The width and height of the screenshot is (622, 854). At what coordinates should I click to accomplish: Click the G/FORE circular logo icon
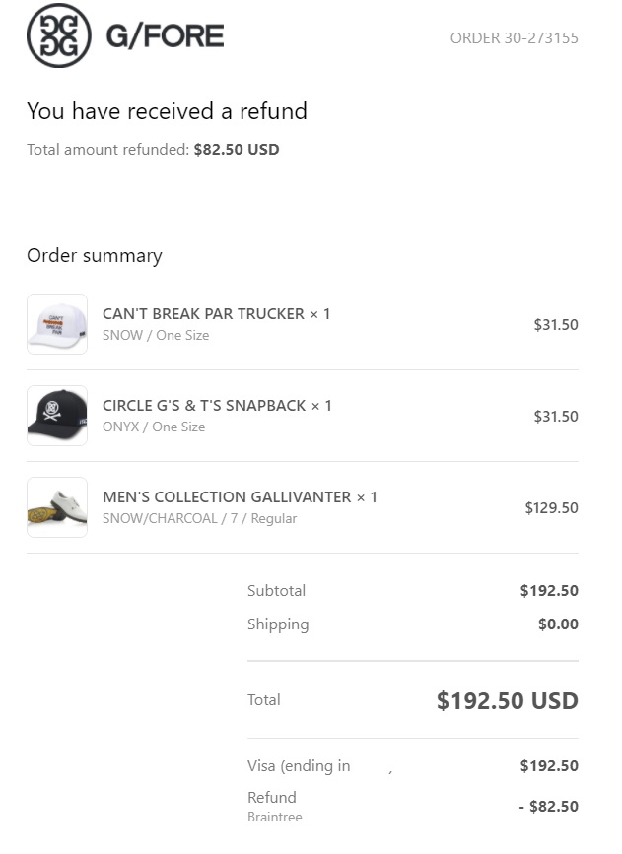click(x=58, y=35)
